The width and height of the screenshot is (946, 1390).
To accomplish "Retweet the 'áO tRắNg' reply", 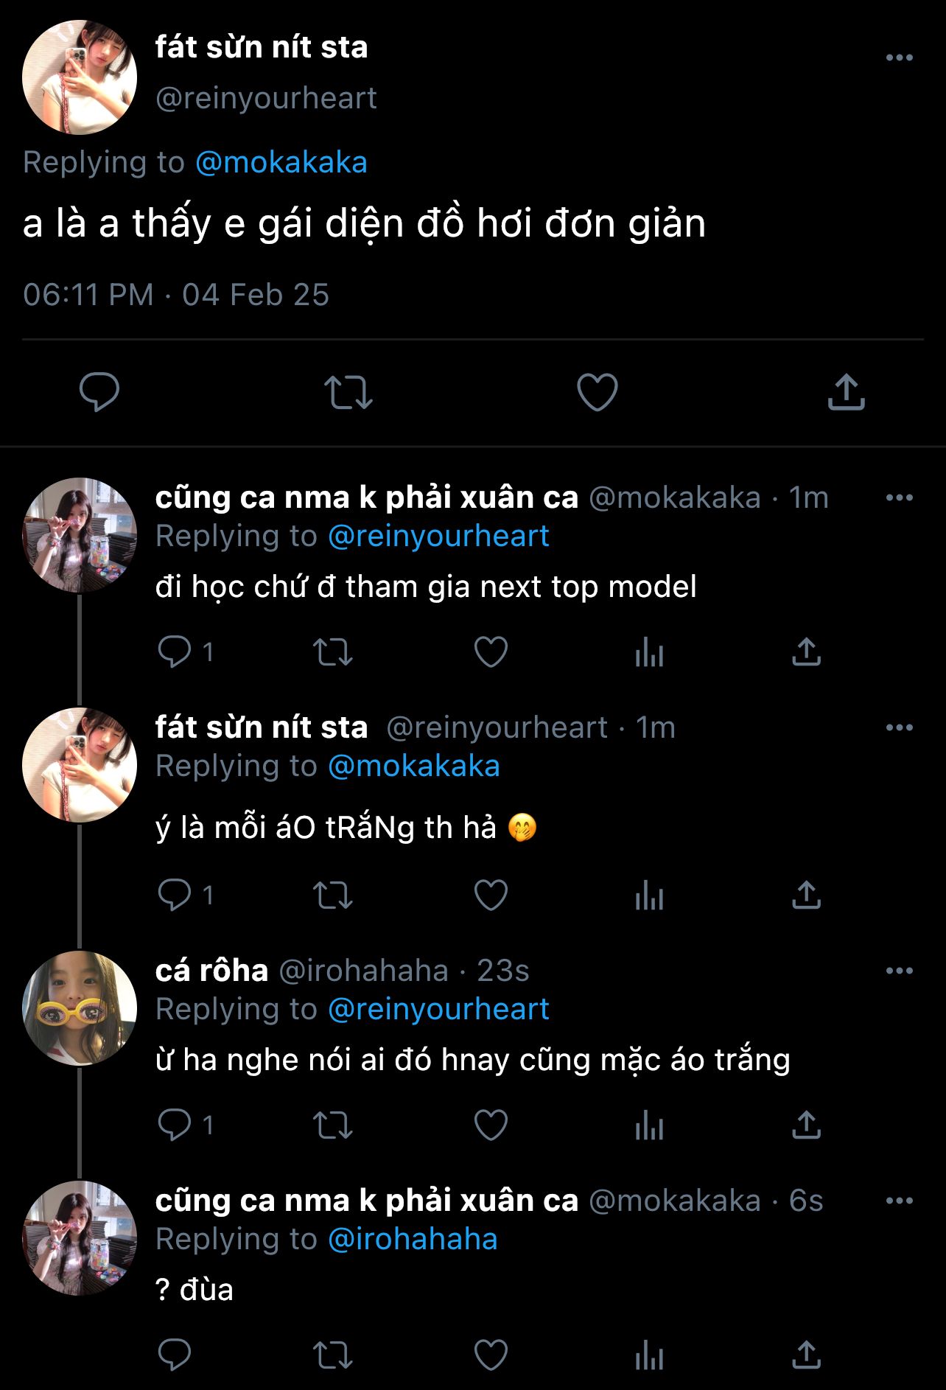I will (x=333, y=895).
